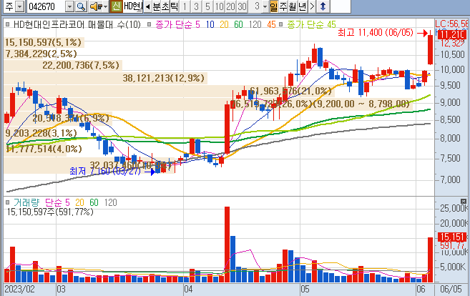Screen dimensions: 470x296
Task: Close the volume panel with X button
Action: click(464, 201)
